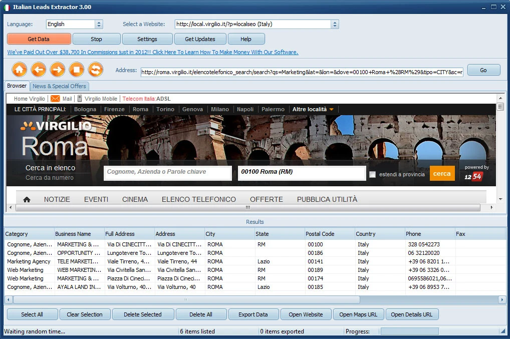The height and width of the screenshot is (339, 510).
Task: Click the Export Data button
Action: (253, 314)
